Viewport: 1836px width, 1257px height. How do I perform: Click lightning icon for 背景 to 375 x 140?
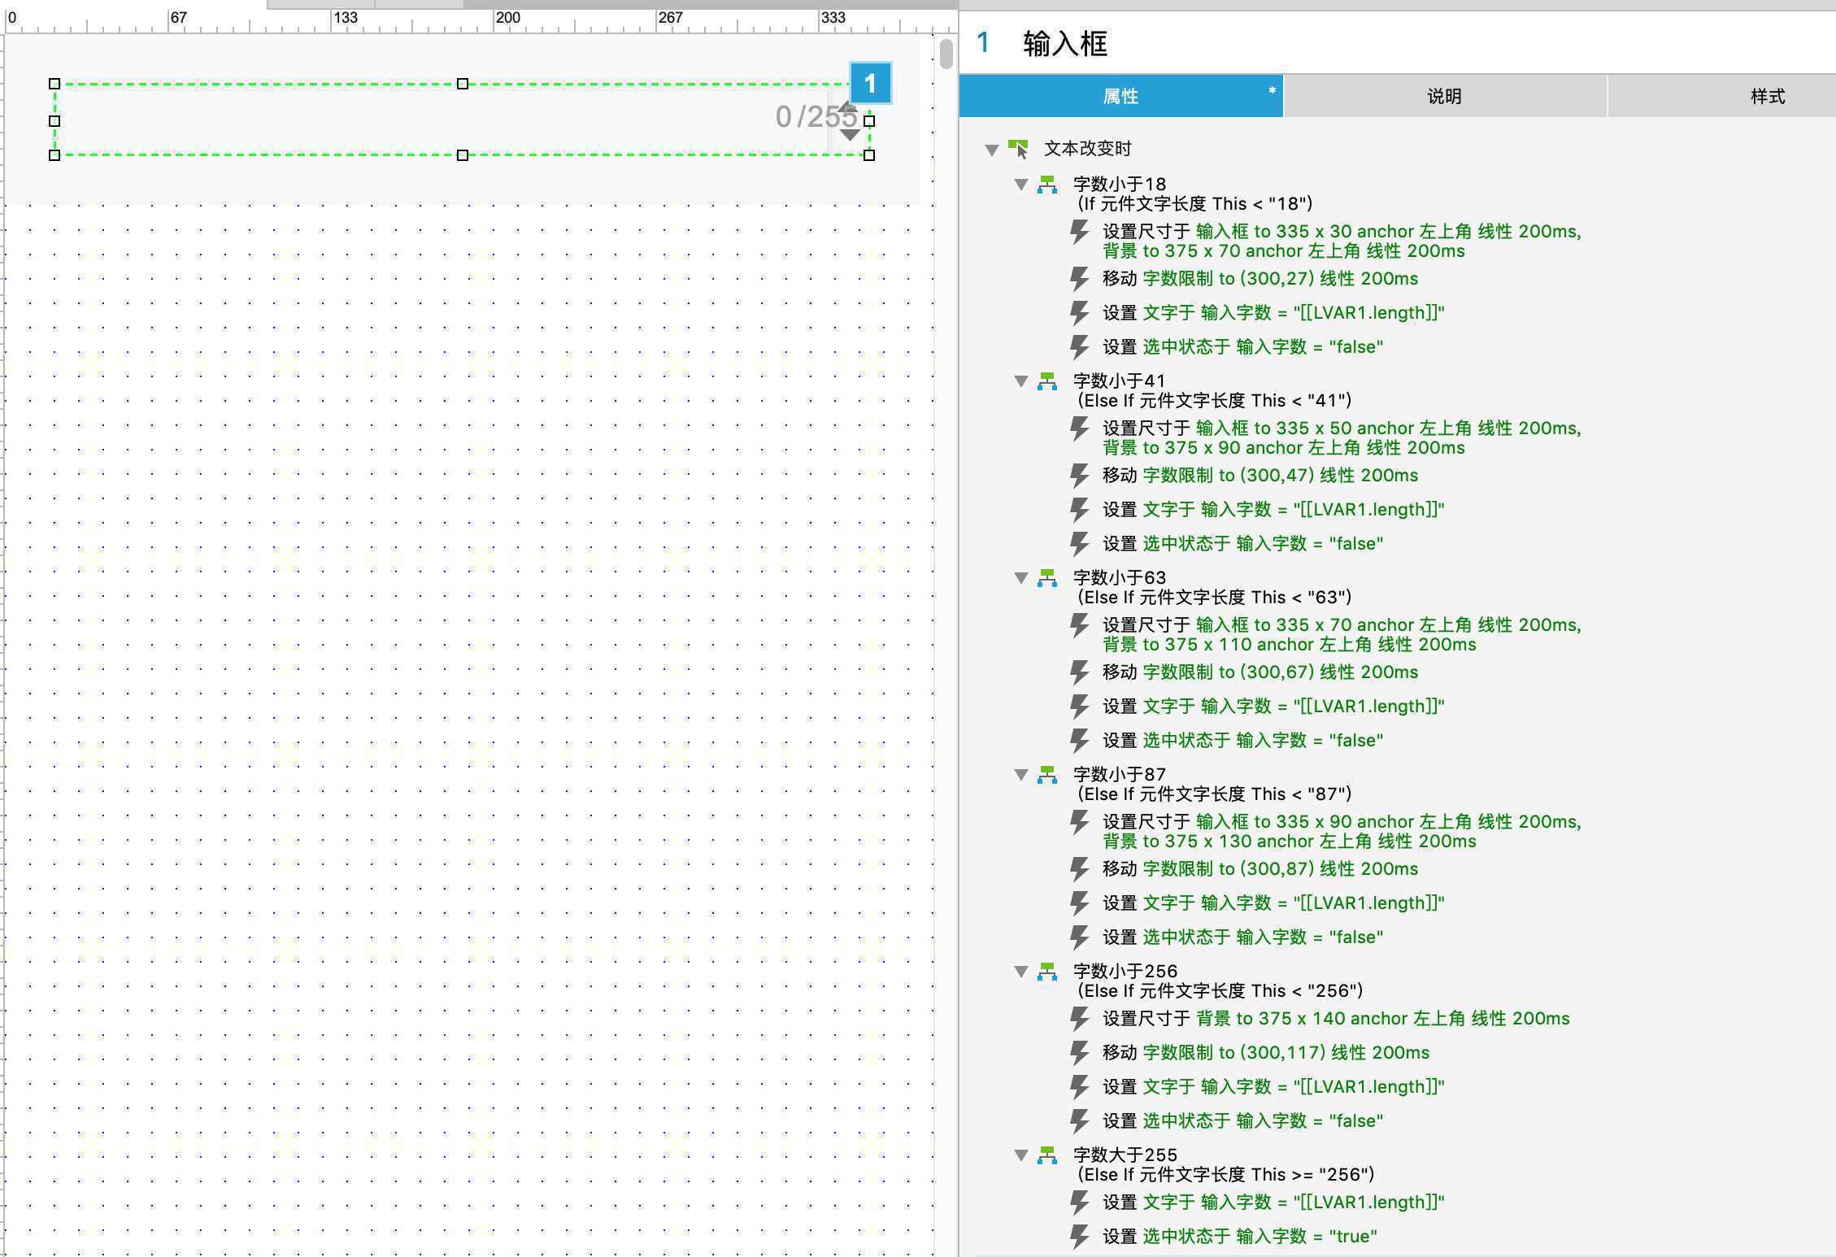click(x=1079, y=1020)
